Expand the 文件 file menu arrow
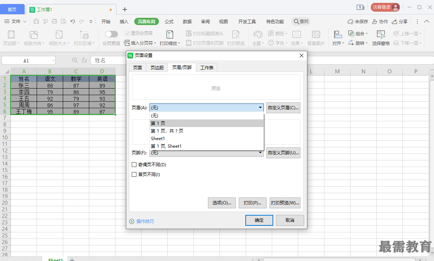Image resolution: width=434 pixels, height=261 pixels. coord(25,21)
